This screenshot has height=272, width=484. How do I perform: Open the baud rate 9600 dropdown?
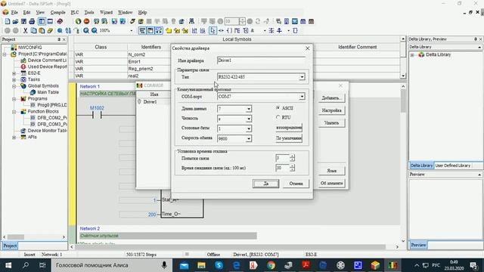[x=249, y=139]
